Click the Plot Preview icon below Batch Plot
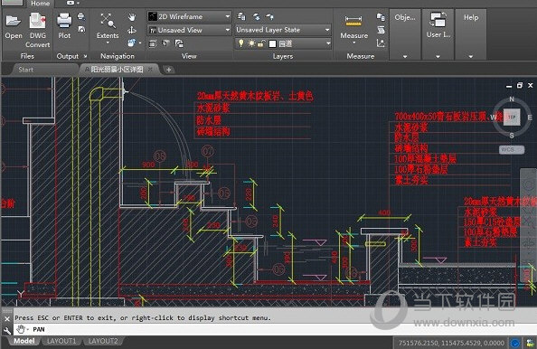The image size is (537, 349). click(x=81, y=30)
